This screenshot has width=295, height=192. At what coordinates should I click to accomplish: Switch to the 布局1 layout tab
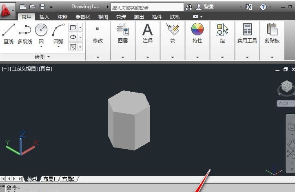(49, 179)
